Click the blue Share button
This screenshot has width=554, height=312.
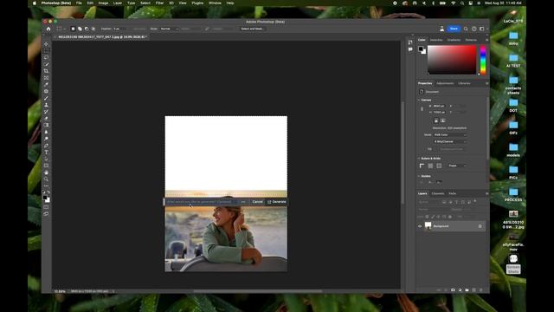(x=454, y=29)
